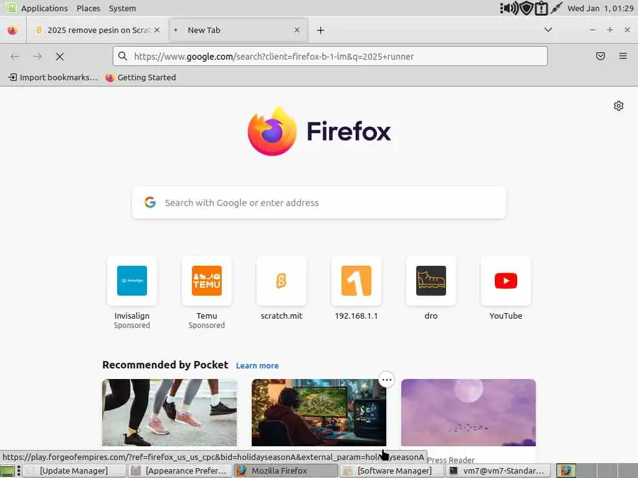This screenshot has height=478, width=638.
Task: Open the Applications menu
Action: tap(44, 8)
